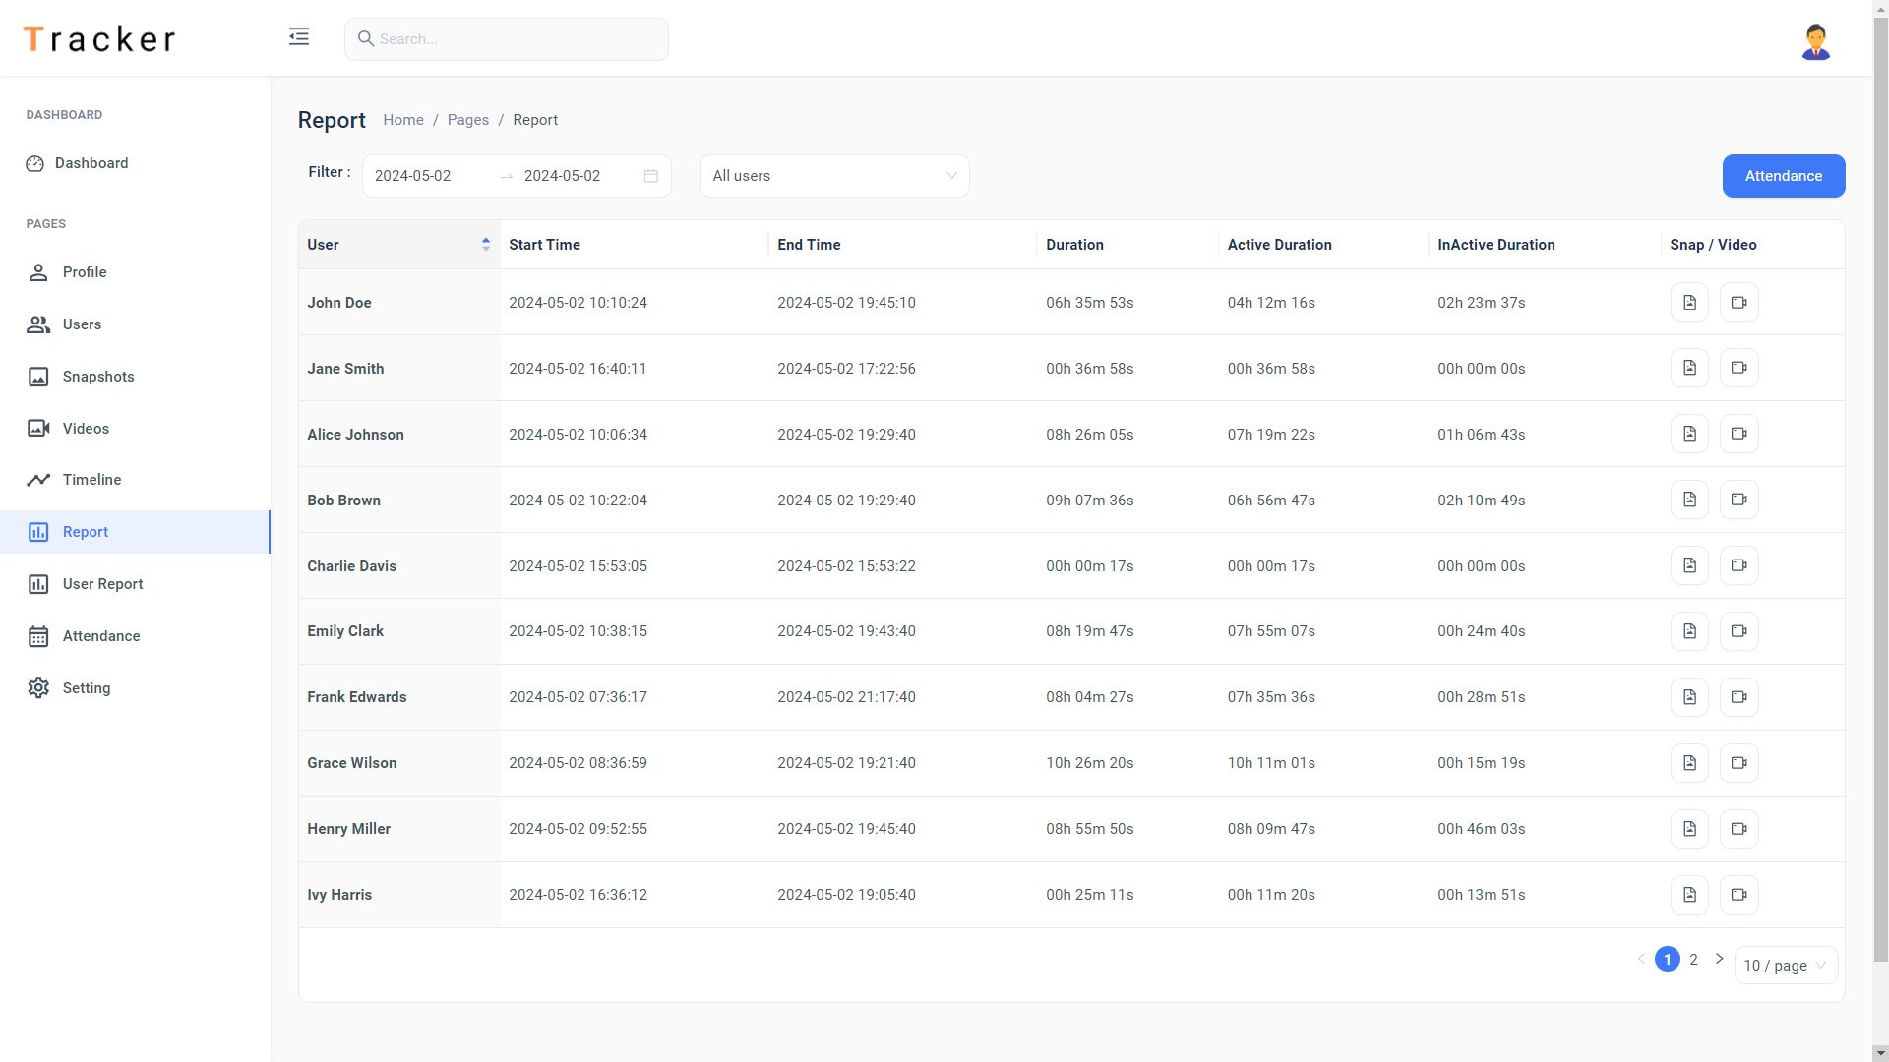Click the blue Attendance button
The height and width of the screenshot is (1062, 1889).
(1783, 176)
